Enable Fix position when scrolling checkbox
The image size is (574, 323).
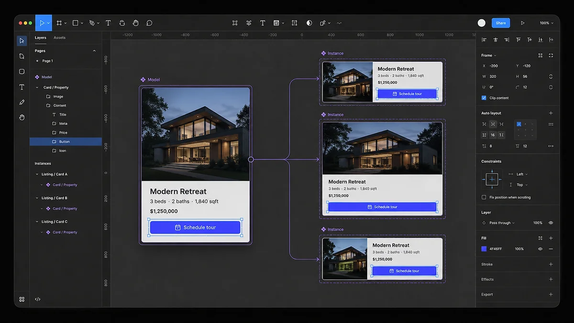click(484, 197)
